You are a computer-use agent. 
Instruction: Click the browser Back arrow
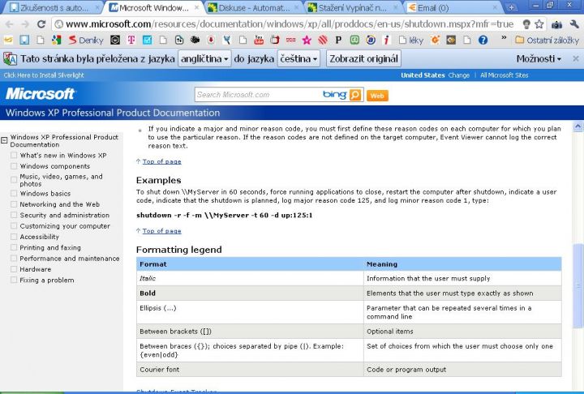coord(9,24)
